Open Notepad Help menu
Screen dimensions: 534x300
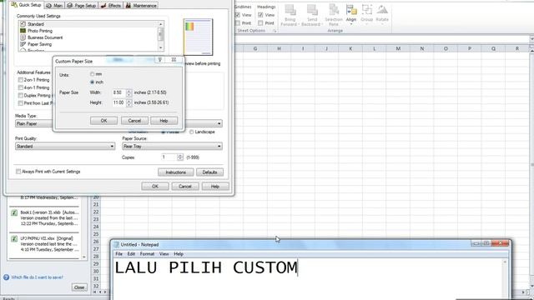tap(179, 254)
